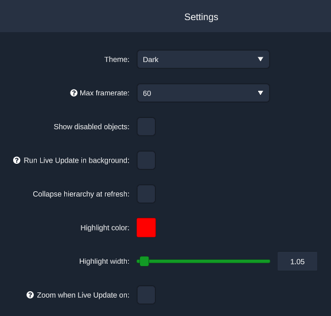Open the Max framerate dropdown showing 60
331x316 pixels.
click(203, 93)
